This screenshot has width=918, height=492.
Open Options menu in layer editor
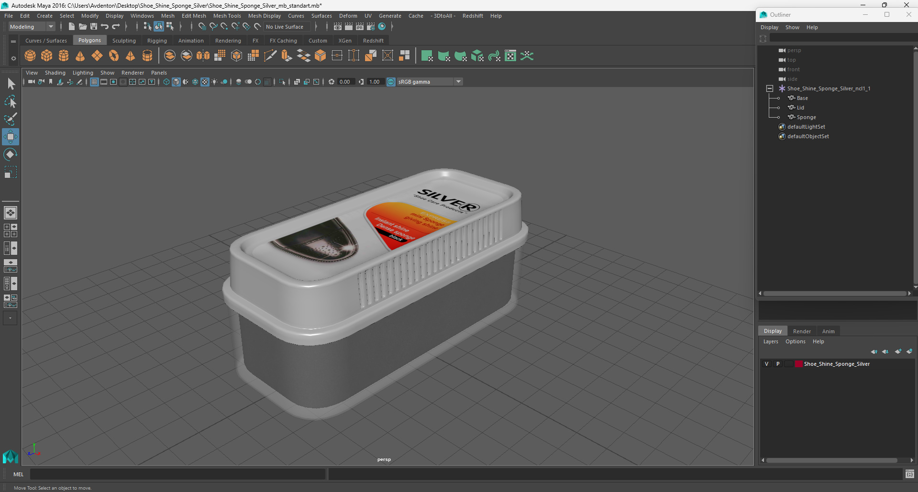coord(795,341)
